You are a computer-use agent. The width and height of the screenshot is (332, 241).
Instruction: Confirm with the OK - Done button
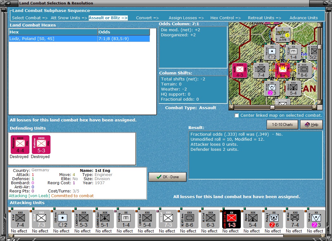[168, 177]
